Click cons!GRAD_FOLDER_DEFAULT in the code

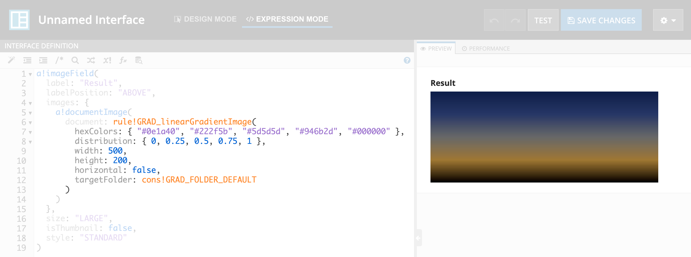pos(199,180)
